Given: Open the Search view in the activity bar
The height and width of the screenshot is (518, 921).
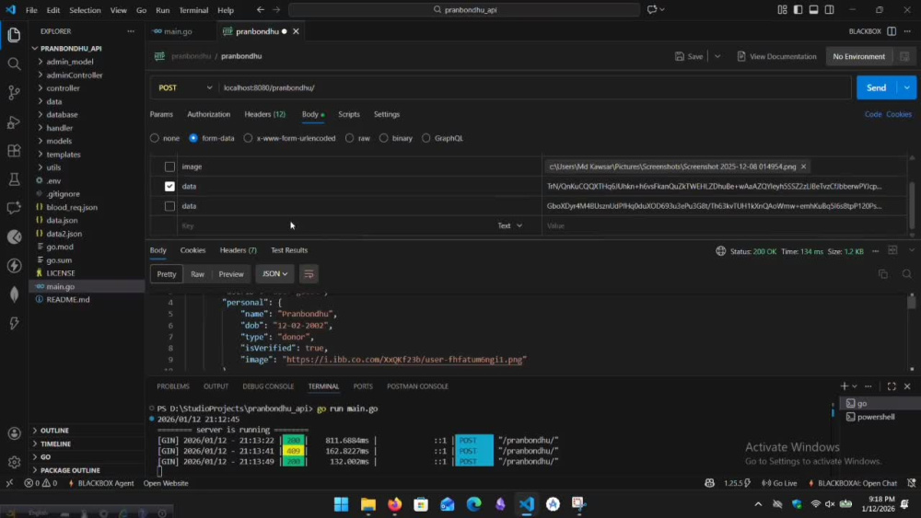Looking at the screenshot, I should 14,63.
